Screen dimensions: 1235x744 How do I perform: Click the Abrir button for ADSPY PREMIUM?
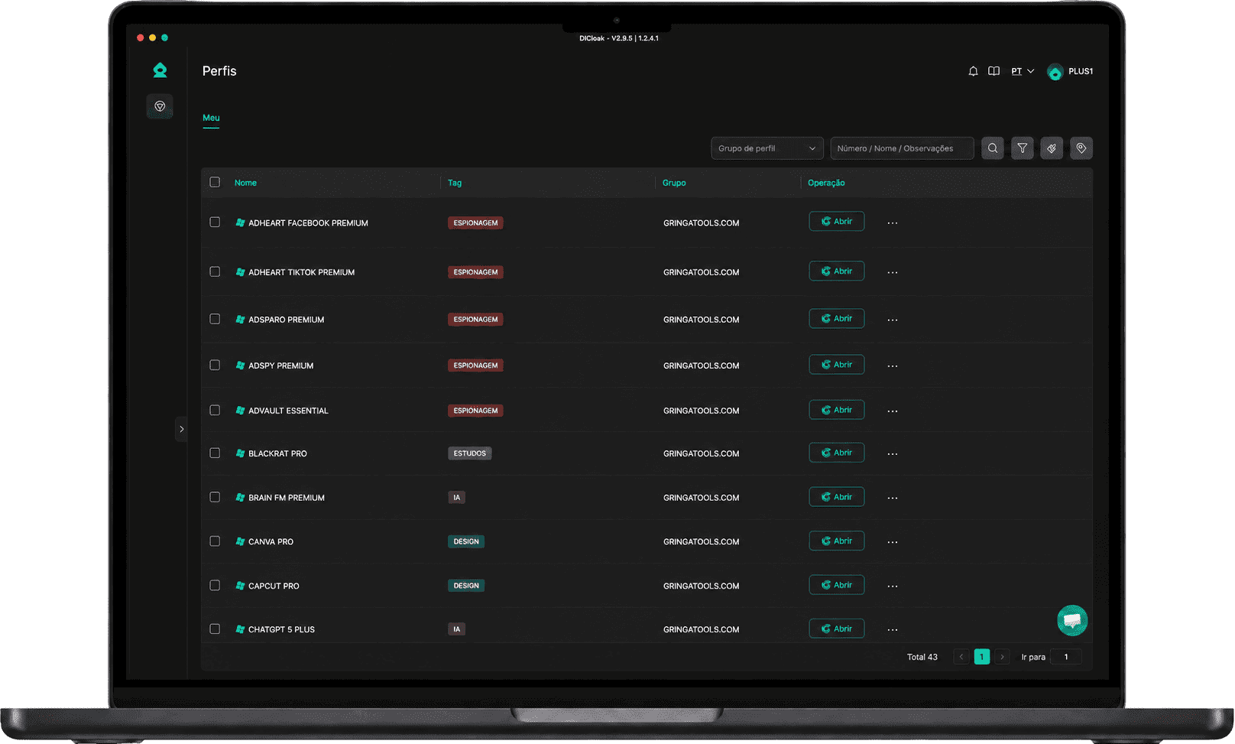pos(837,365)
